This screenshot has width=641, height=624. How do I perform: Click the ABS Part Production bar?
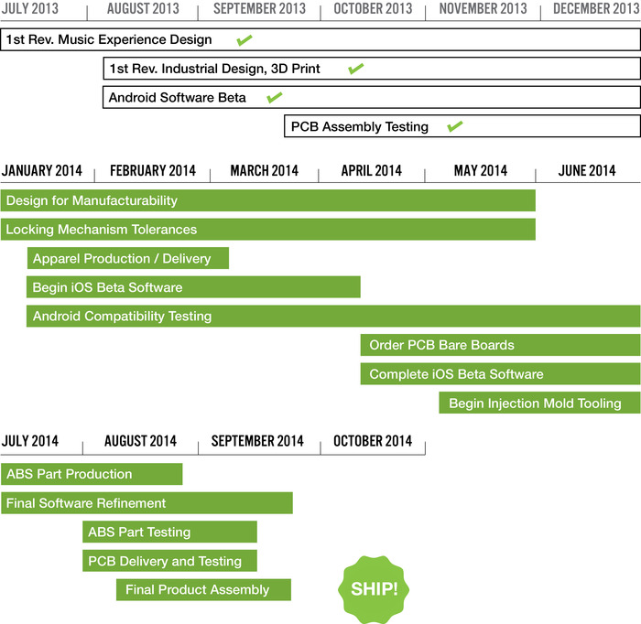92,474
